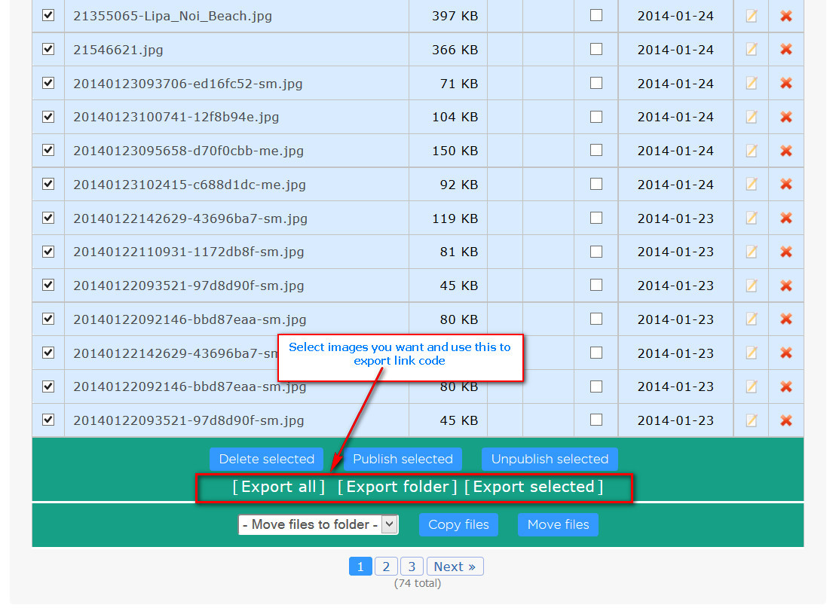Viewport: 836px width, 608px height.
Task: Go to page 2
Action: (x=386, y=567)
